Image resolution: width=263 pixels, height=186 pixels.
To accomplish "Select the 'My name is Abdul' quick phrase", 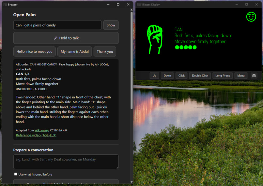I will point(75,52).
